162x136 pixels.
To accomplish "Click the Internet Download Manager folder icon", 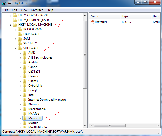I will 25,100.
